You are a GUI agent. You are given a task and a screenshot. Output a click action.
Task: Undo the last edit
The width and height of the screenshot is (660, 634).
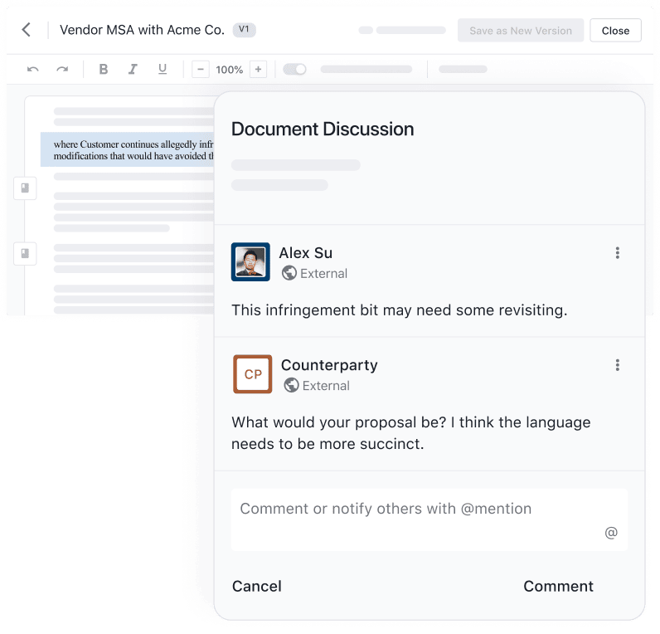33,70
